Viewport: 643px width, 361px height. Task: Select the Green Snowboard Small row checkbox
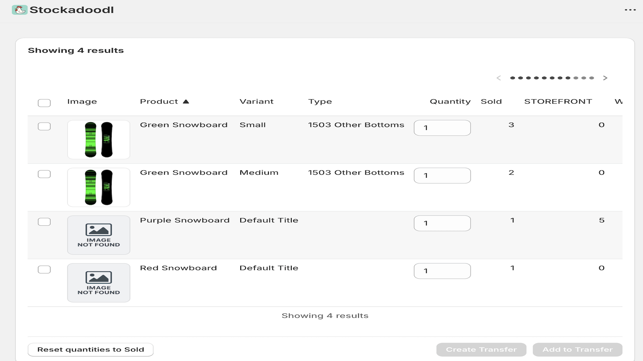pos(44,126)
